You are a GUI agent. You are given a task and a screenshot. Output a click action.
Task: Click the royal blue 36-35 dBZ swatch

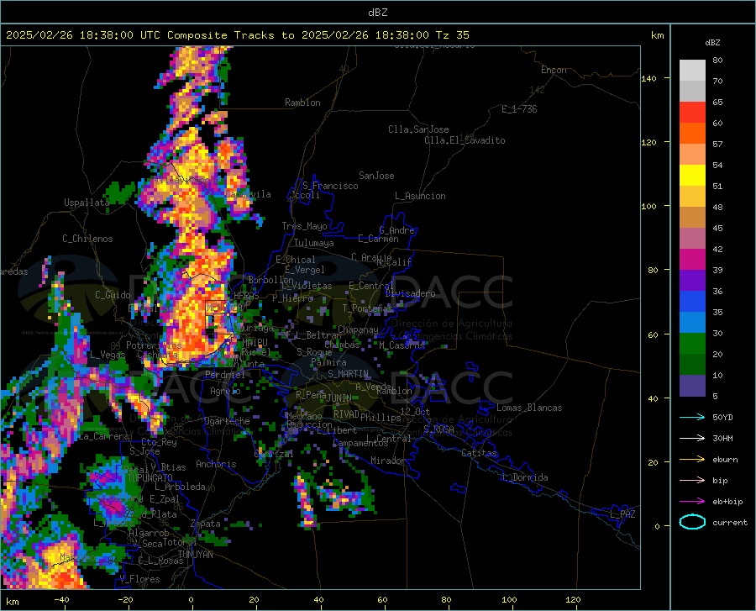pyautogui.click(x=692, y=302)
